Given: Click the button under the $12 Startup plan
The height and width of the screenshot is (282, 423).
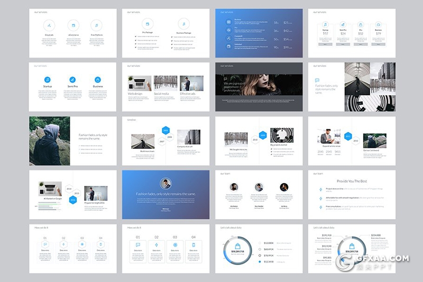Looking at the screenshot, I should click(325, 44).
